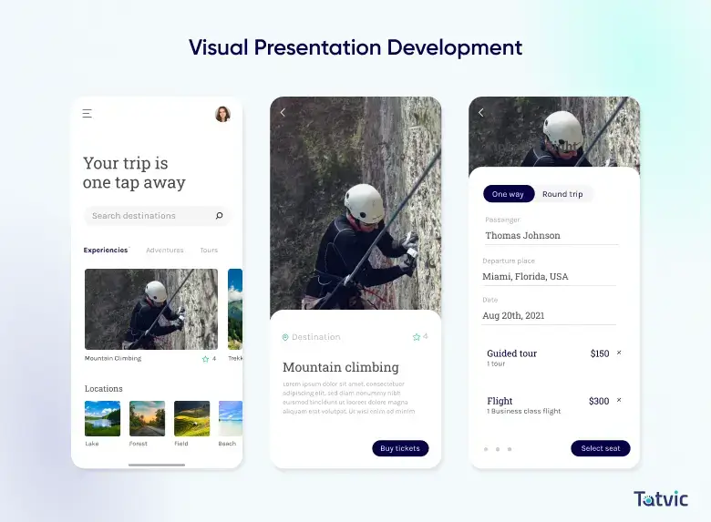Open the partially visible Trekking card
This screenshot has width=711, height=522.
click(x=235, y=309)
